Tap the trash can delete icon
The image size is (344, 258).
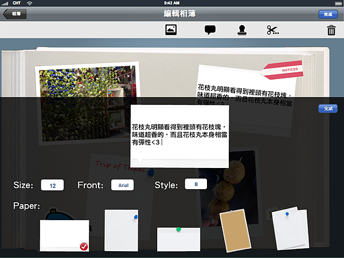pos(331,30)
